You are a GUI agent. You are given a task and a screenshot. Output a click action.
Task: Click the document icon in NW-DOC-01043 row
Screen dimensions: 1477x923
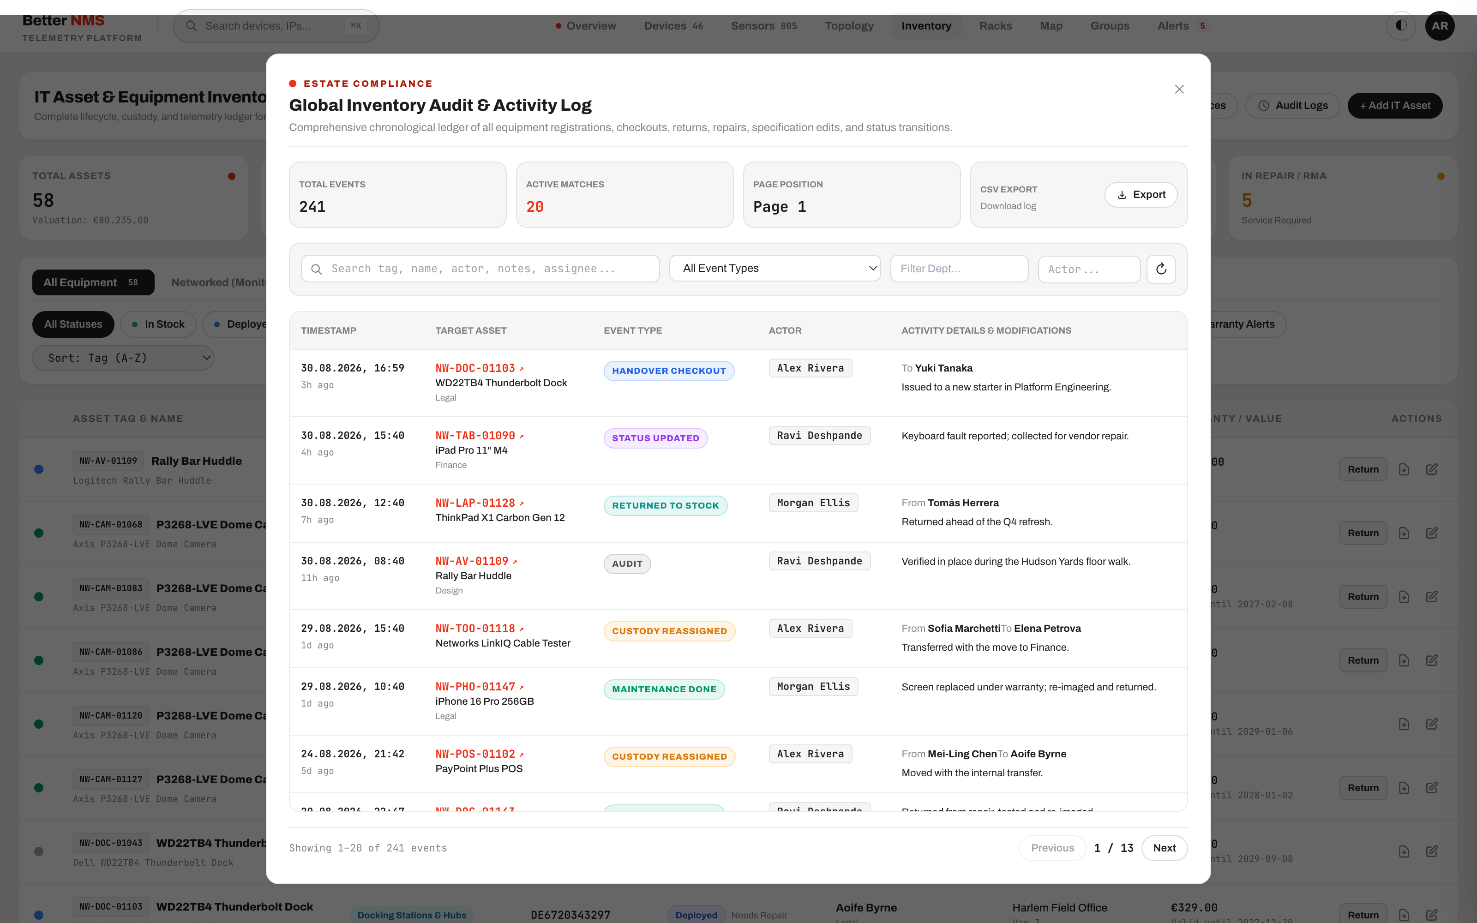(x=1404, y=851)
